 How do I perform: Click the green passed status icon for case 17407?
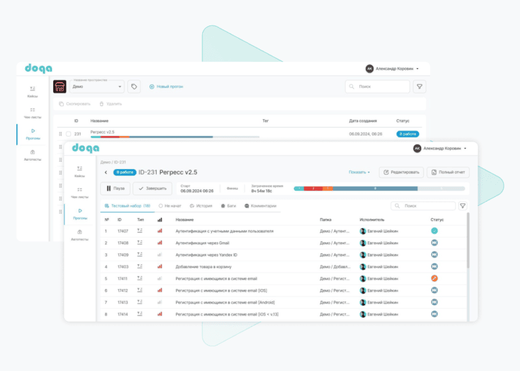tap(434, 231)
